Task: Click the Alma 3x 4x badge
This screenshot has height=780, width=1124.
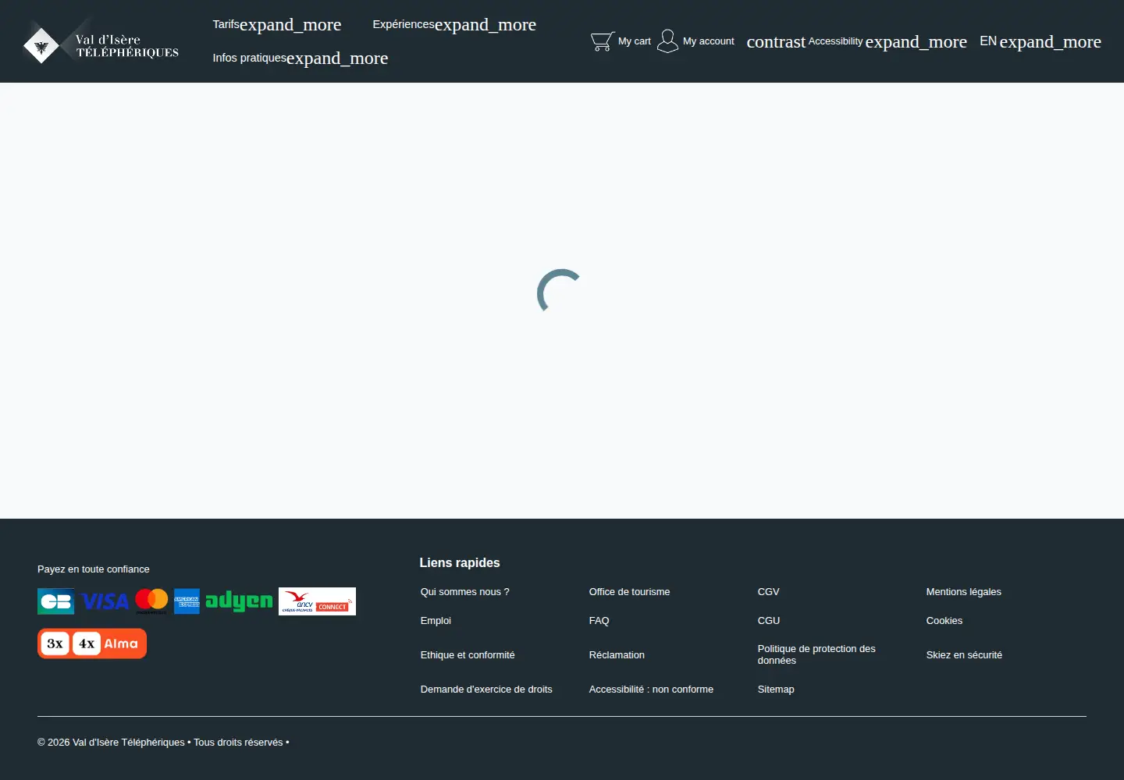Action: [x=92, y=643]
